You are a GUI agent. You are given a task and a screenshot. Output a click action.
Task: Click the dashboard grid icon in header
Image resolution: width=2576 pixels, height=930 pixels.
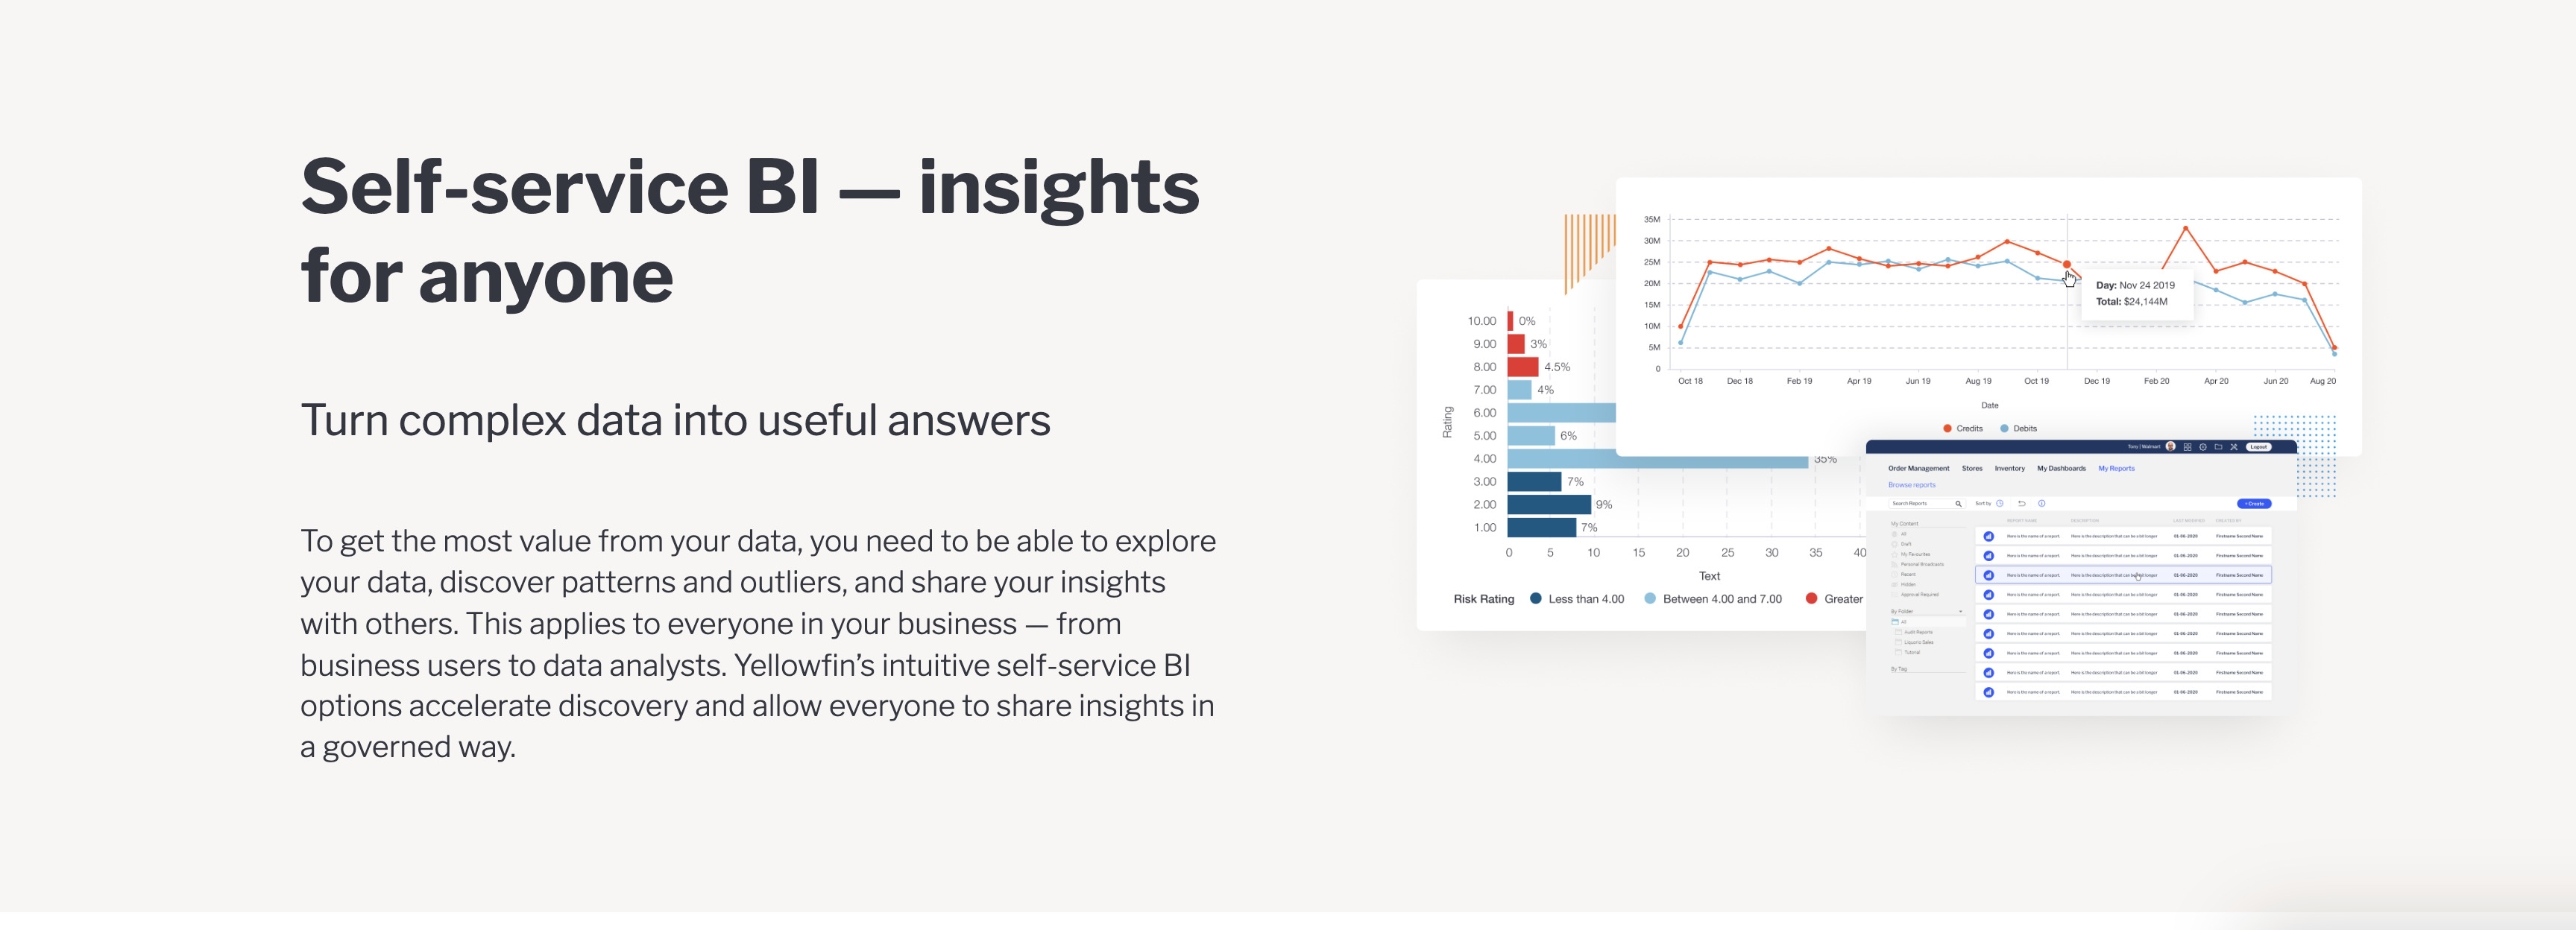click(x=2188, y=447)
